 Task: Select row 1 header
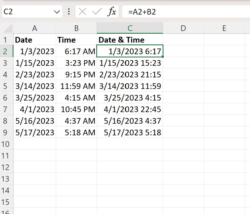point(6,40)
